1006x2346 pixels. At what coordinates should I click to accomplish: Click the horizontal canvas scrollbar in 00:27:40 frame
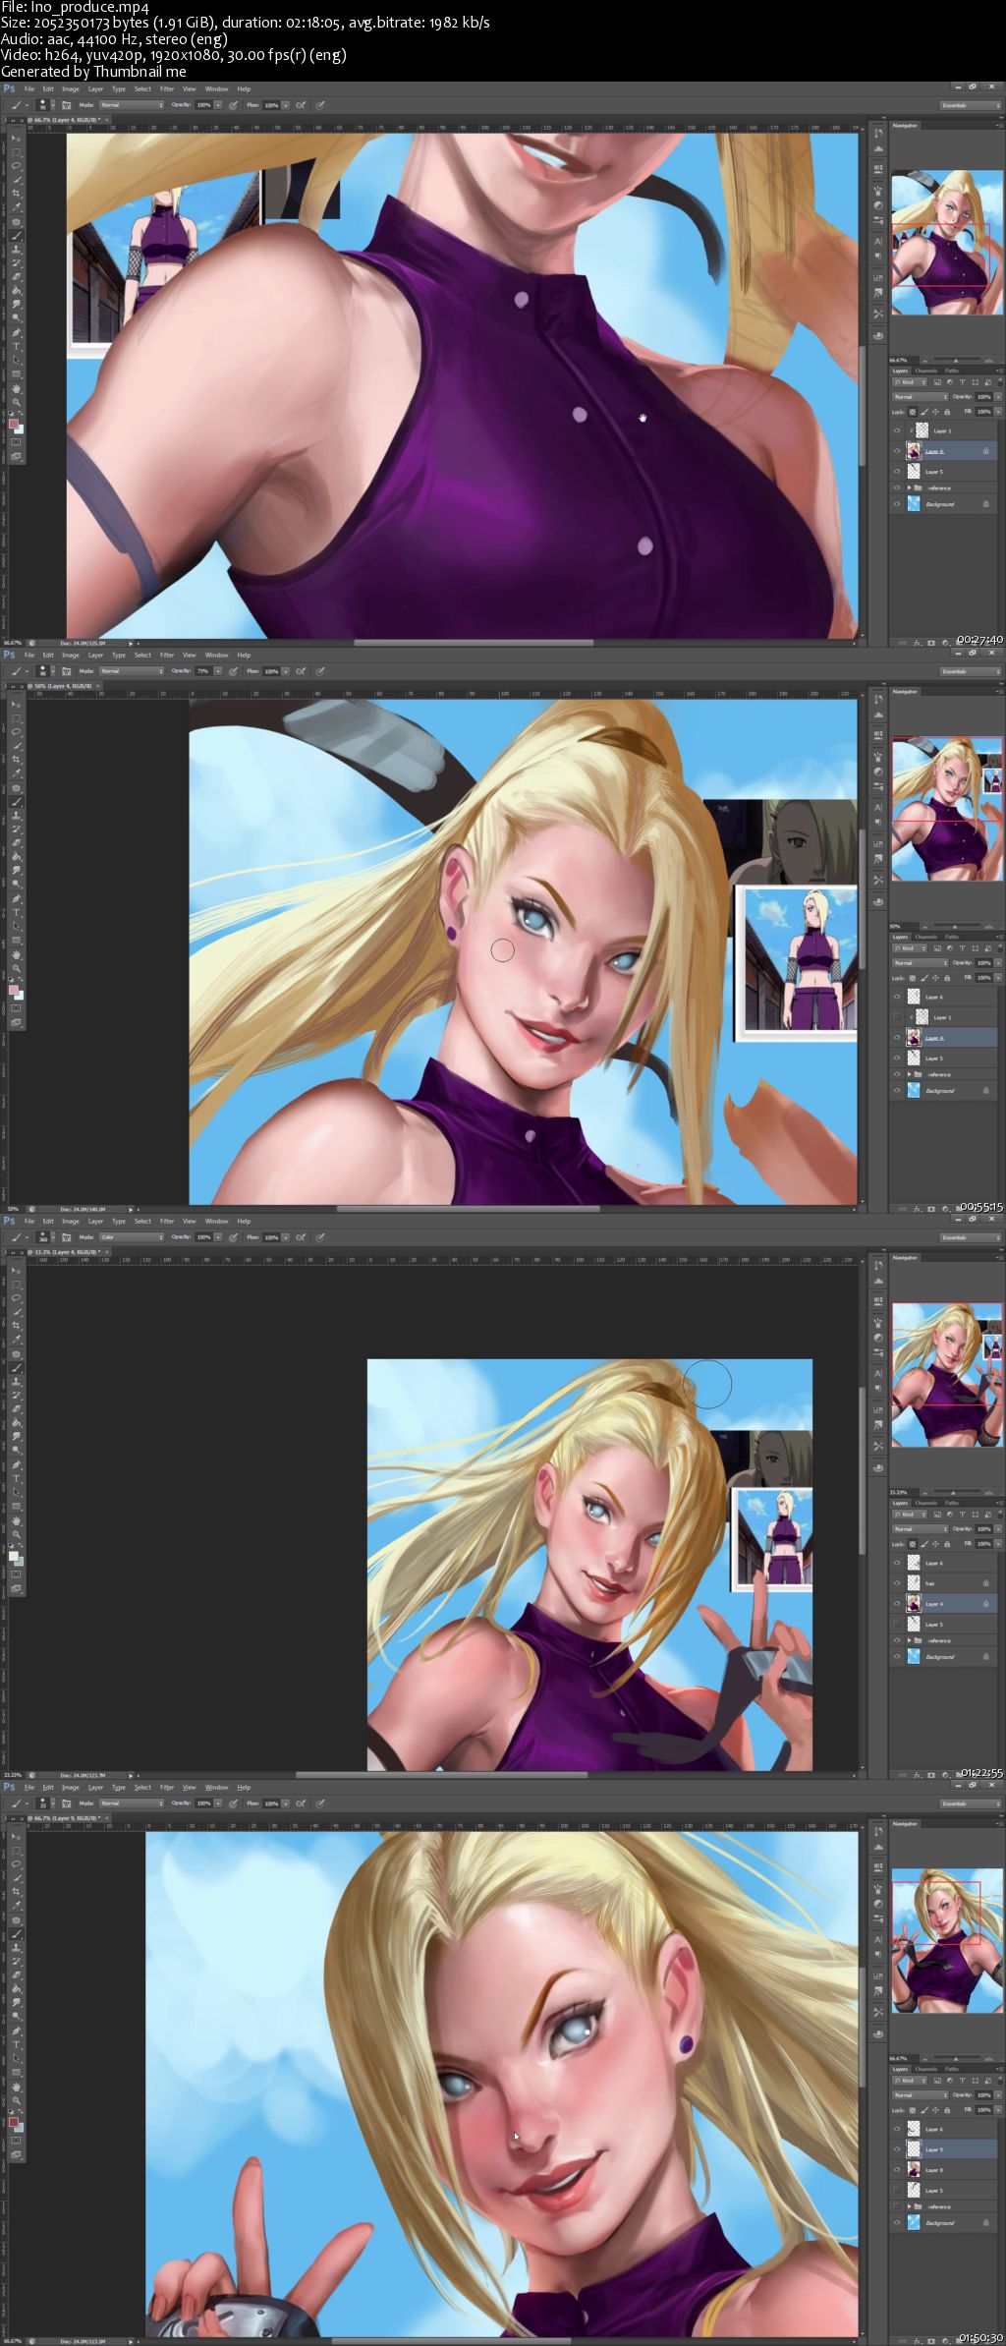pyautogui.click(x=474, y=643)
